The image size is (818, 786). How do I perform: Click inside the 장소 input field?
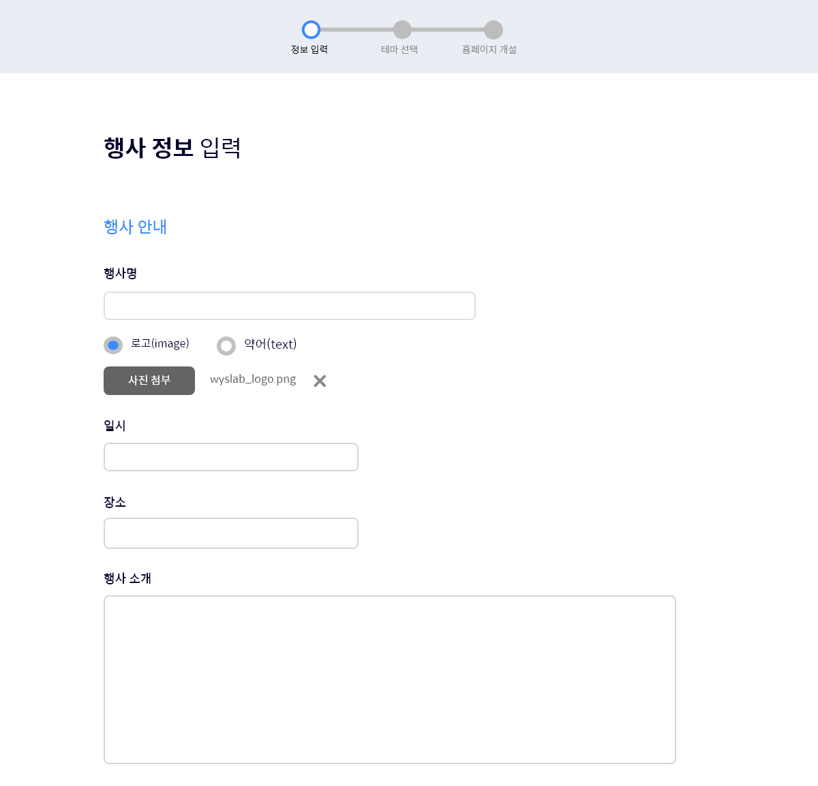click(x=230, y=533)
